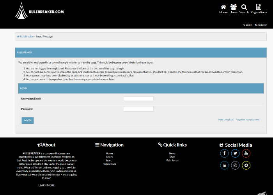Click 'Forgotten your password?' link
The image size is (273, 195).
tap(248, 119)
